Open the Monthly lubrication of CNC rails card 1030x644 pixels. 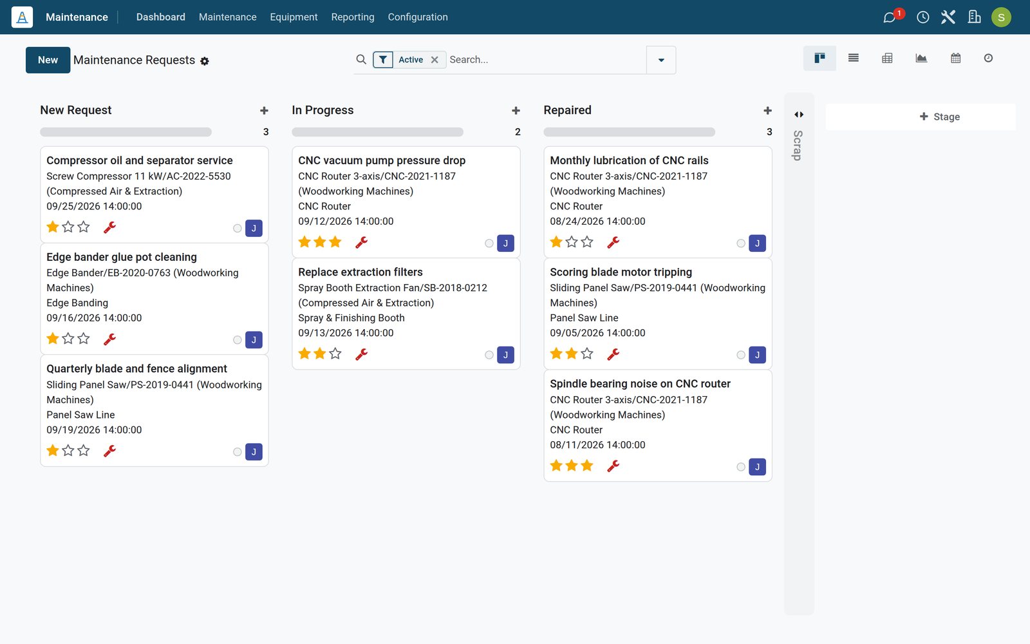coord(657,202)
